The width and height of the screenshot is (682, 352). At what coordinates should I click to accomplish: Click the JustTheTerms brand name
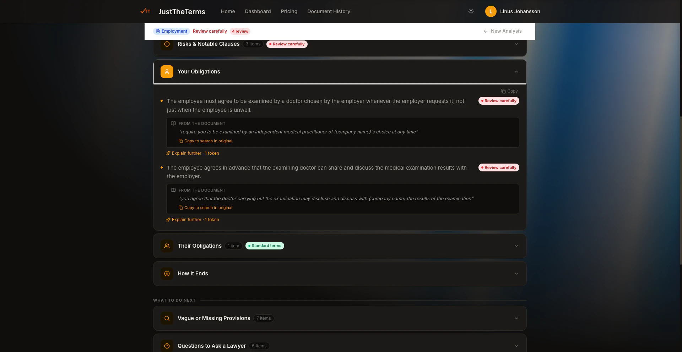[182, 12]
